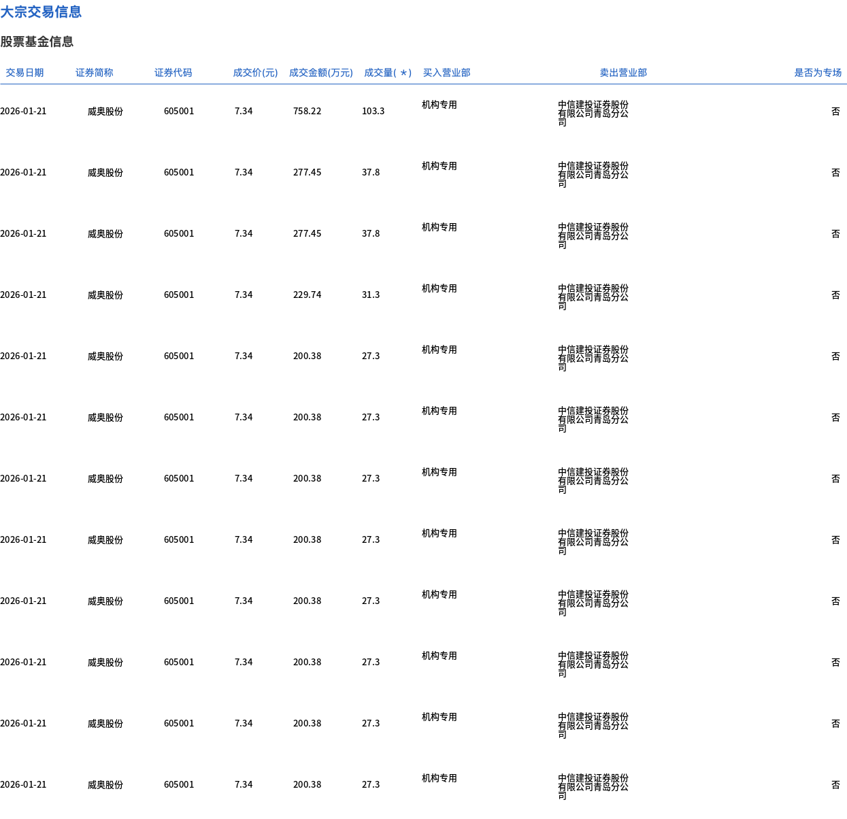Image resolution: width=847 pixels, height=819 pixels.
Task: Select the 229.74 amount cell
Action: tap(307, 295)
